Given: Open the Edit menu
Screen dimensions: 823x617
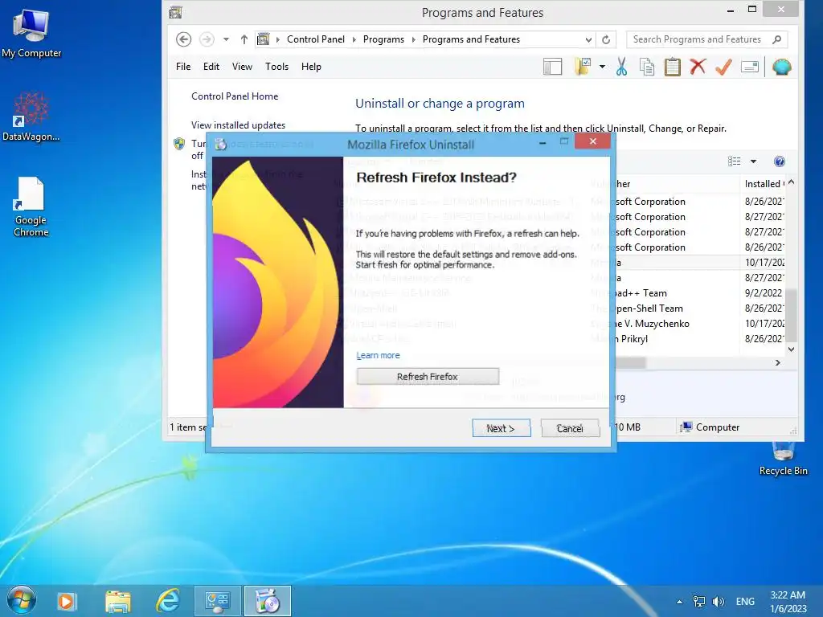Looking at the screenshot, I should (x=211, y=67).
